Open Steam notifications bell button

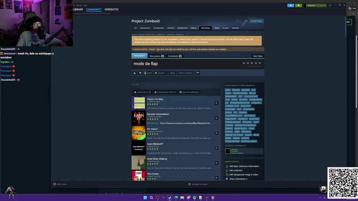(x=298, y=5)
